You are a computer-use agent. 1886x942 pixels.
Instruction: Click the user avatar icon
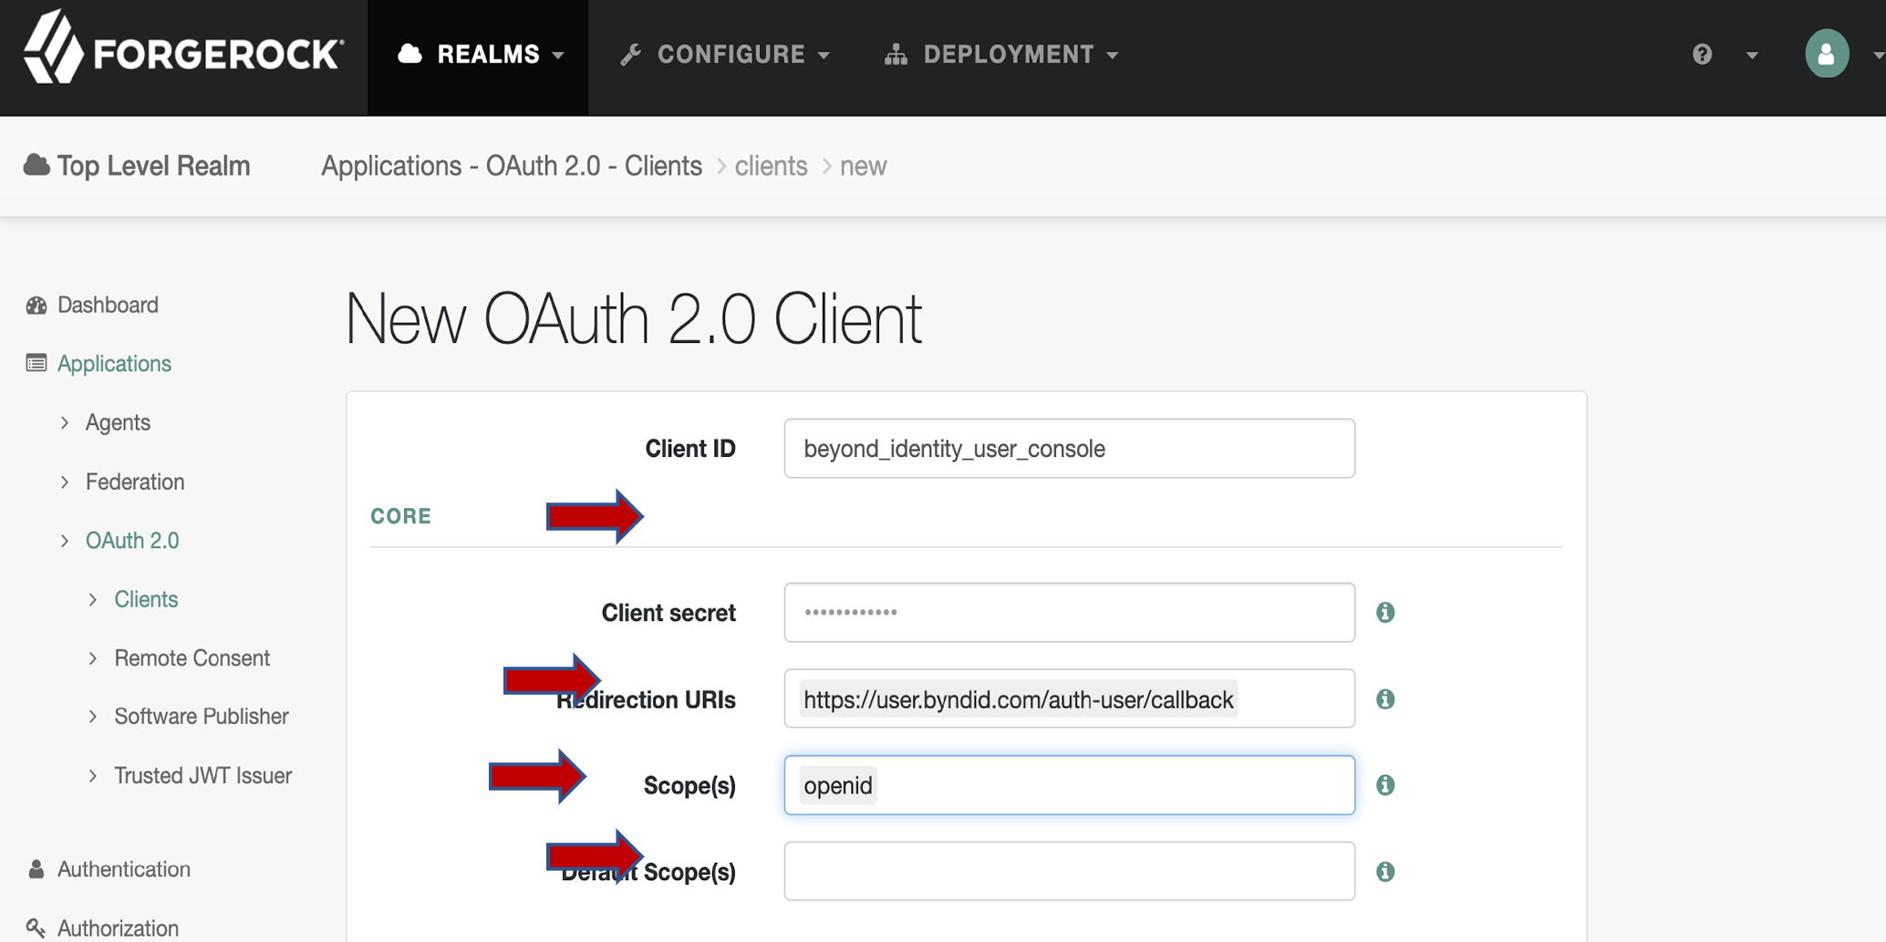pyautogui.click(x=1826, y=55)
